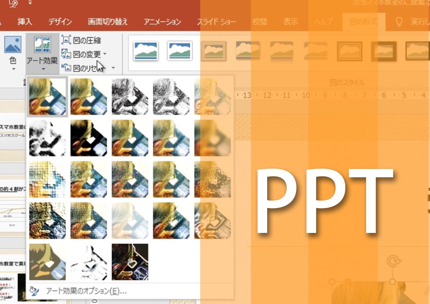
Task: Click アート効果のオプション menu entry
Action: (86, 291)
